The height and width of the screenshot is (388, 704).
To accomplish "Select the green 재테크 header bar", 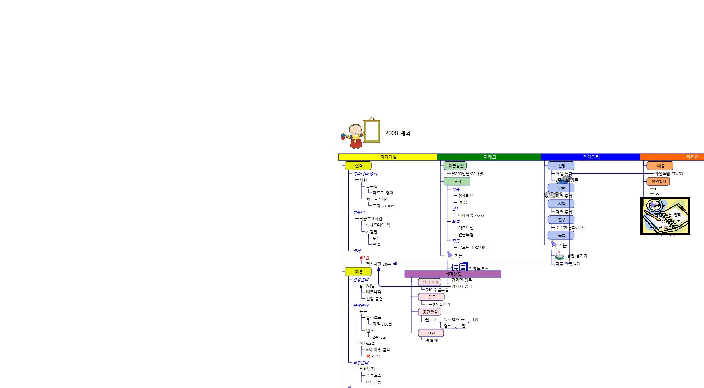I will [489, 157].
